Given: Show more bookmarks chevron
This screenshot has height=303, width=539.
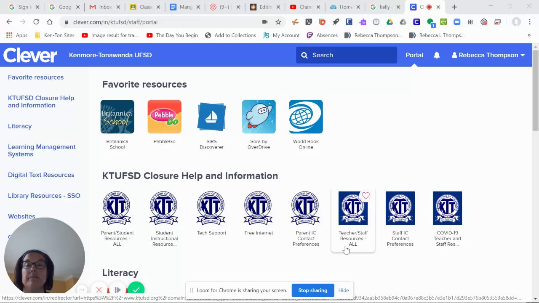Looking at the screenshot, I should [529, 35].
